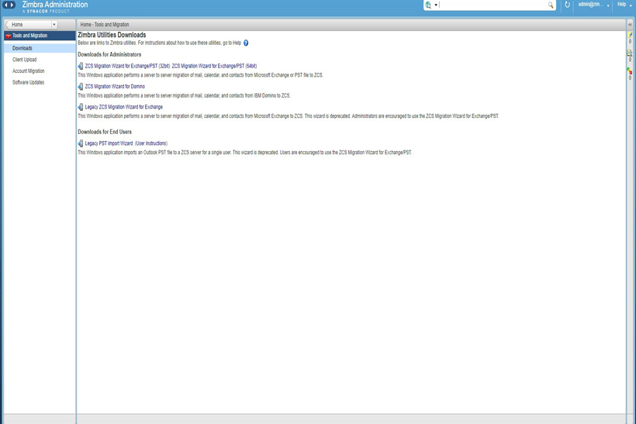Click the Downloads for Administrators heading
Viewport: 636px width, 424px height.
[109, 54]
